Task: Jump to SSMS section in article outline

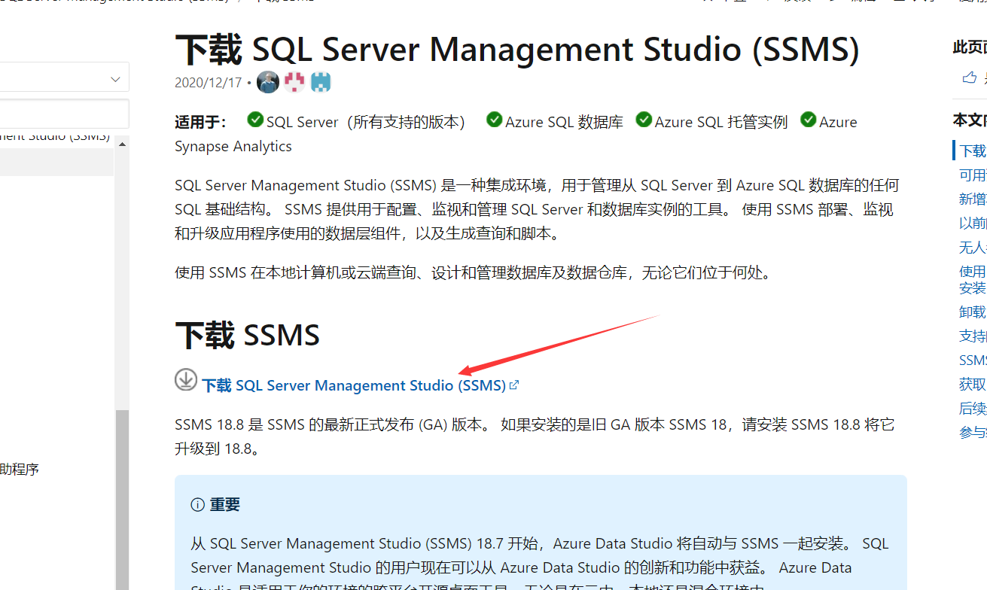Action: tap(973, 360)
